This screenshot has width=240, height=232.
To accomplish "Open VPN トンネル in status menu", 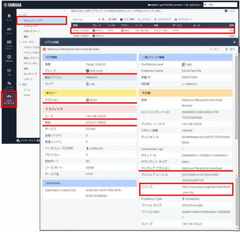I will (31, 63).
